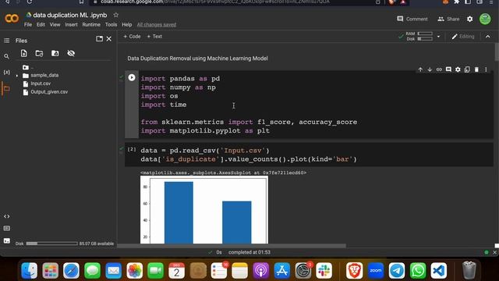Open the Tools menu
The width and height of the screenshot is (499, 281).
[x=111, y=24]
